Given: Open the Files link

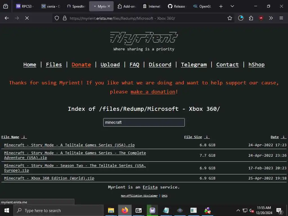Looking at the screenshot, I should click(x=54, y=65).
